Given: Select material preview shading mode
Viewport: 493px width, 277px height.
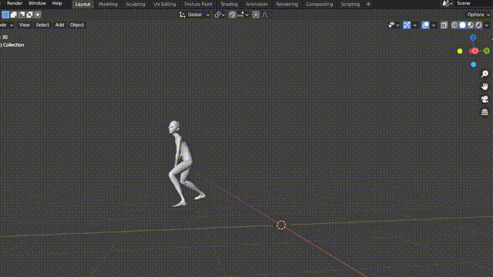Looking at the screenshot, I should coord(471,25).
